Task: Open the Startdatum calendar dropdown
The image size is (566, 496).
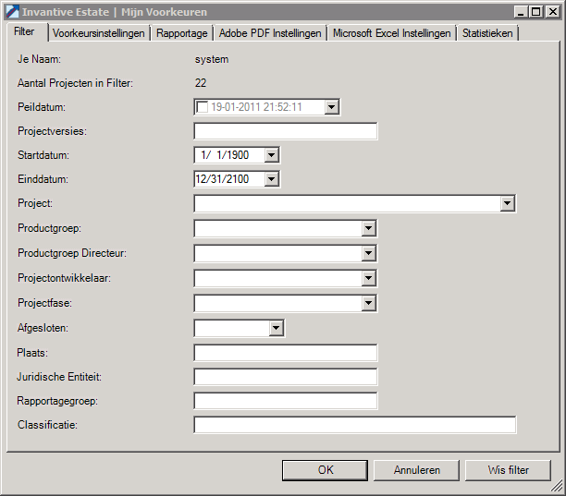Action: pos(272,155)
